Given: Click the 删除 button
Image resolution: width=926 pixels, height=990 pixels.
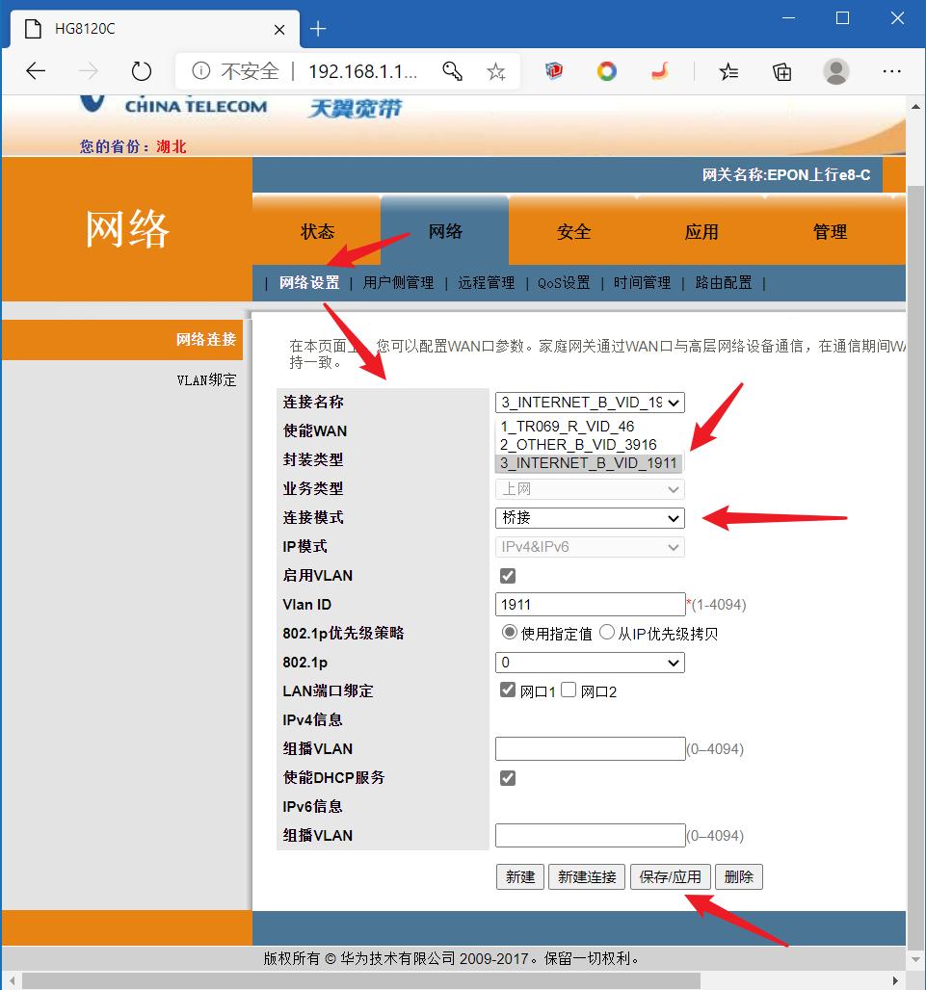Looking at the screenshot, I should coord(738,876).
